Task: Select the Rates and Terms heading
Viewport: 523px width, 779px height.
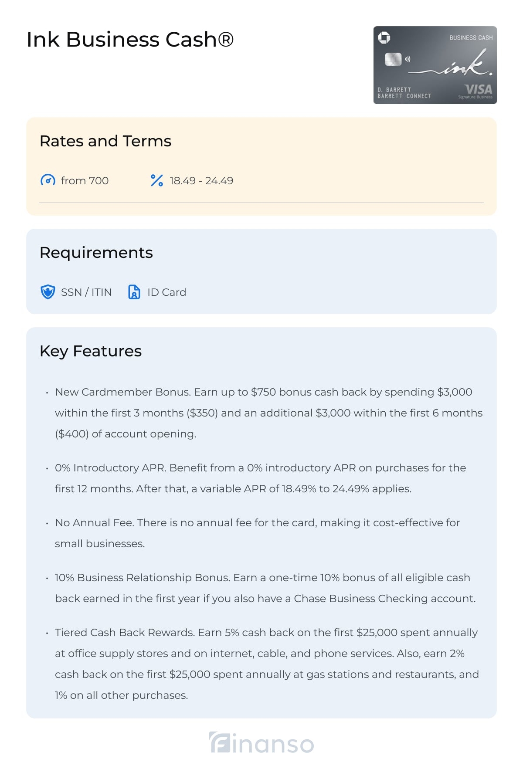Action: [x=105, y=141]
